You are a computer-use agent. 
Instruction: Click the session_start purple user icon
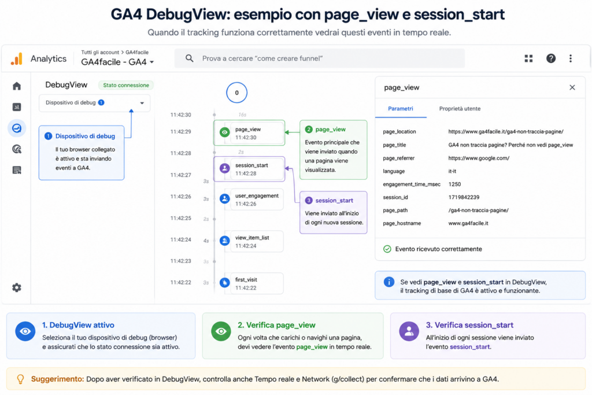(225, 168)
